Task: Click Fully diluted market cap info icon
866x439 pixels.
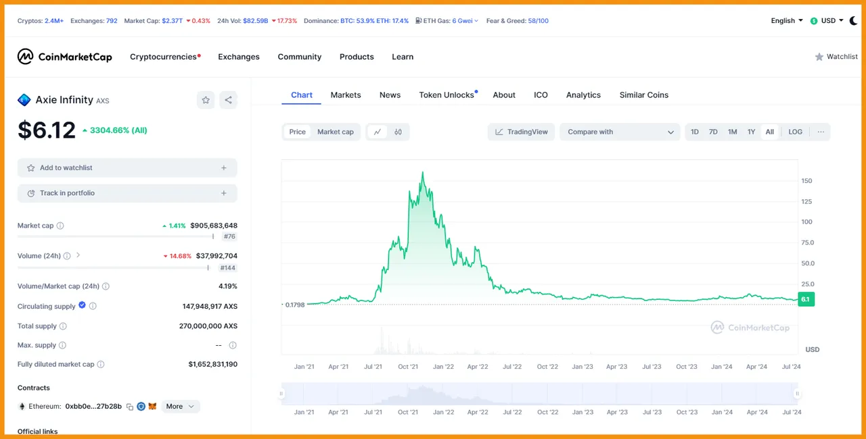Action: tap(101, 364)
